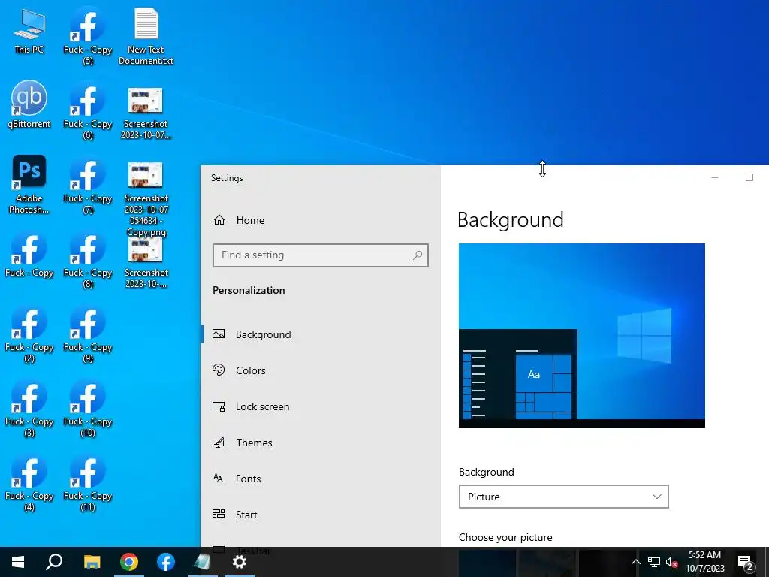The image size is (769, 577).
Task: Select the Fuck - Copy (4) shortcut
Action: (x=29, y=483)
